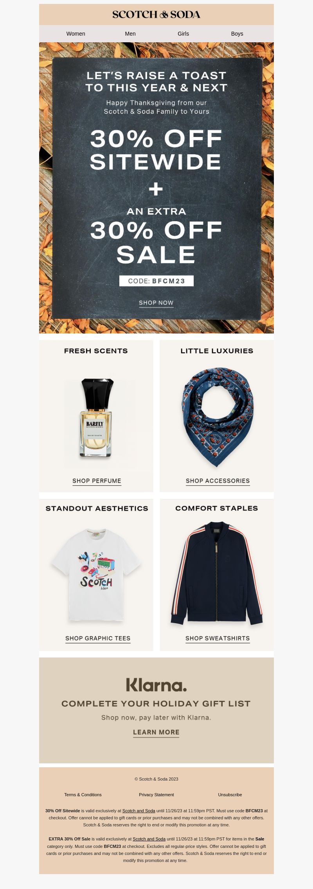The width and height of the screenshot is (313, 889).
Task: Click the Unsubscribe footer link
Action: pos(230,795)
